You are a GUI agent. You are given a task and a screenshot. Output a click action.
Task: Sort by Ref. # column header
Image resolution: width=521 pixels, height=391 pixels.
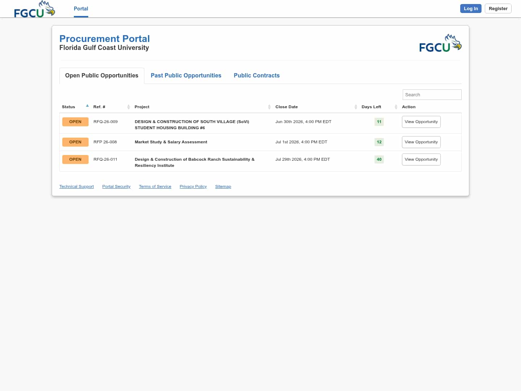[x=111, y=107]
